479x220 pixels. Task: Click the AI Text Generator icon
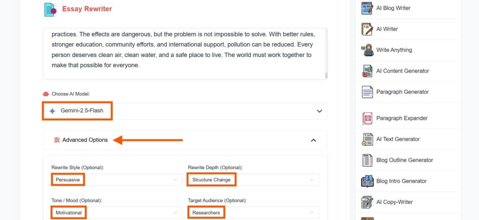367,139
